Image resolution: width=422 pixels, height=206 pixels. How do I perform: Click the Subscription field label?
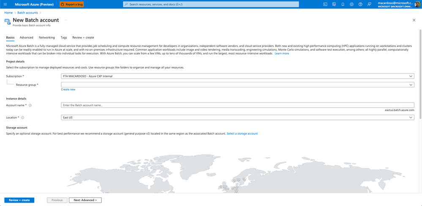[x=14, y=76]
